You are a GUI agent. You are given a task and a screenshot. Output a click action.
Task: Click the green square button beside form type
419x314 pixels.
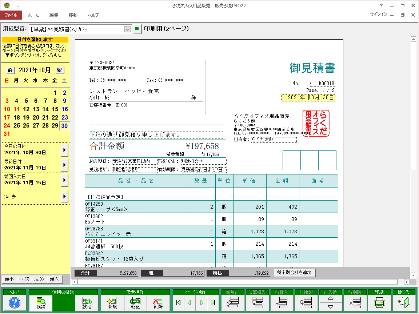tap(137, 29)
